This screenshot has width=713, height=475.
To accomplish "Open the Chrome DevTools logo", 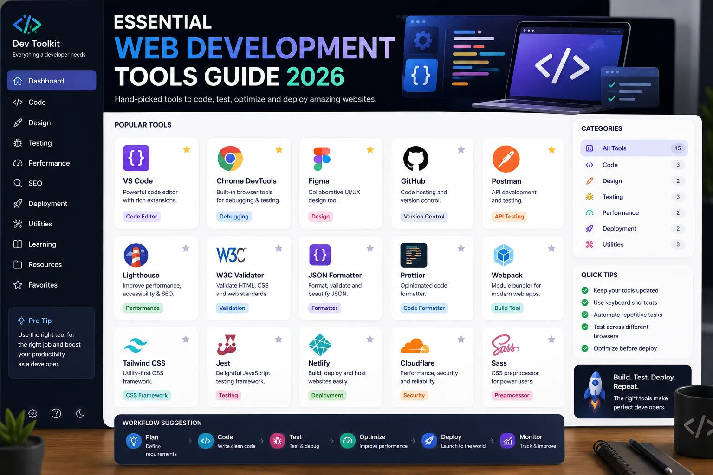I will 230,159.
